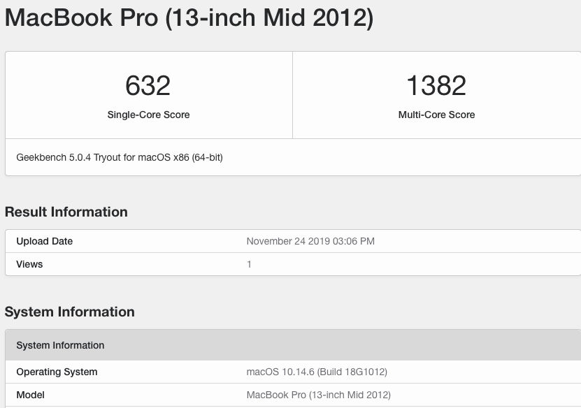Click the bold System Information section heading
The image size is (581, 408).
point(70,312)
